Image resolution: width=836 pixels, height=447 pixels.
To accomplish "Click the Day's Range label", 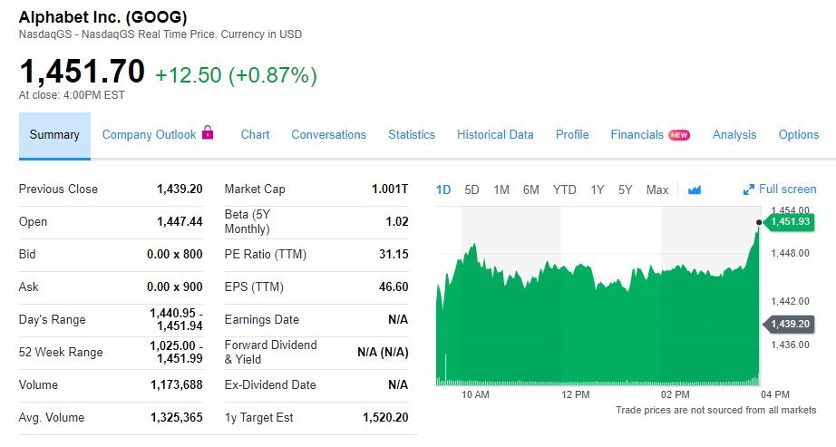I will 53,319.
